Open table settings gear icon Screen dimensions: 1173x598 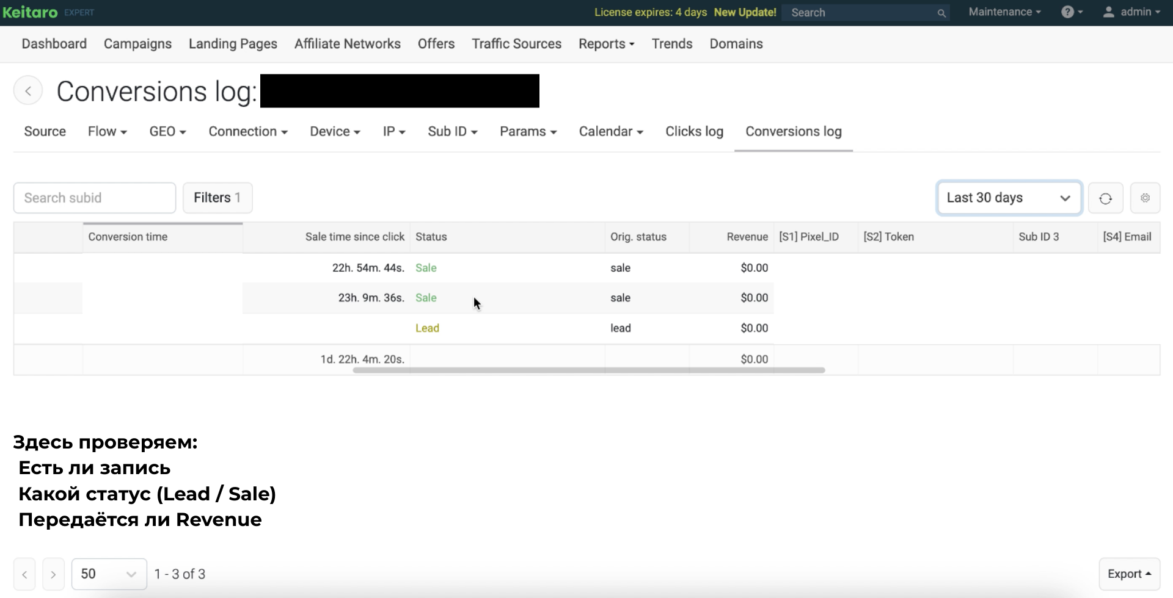1145,198
